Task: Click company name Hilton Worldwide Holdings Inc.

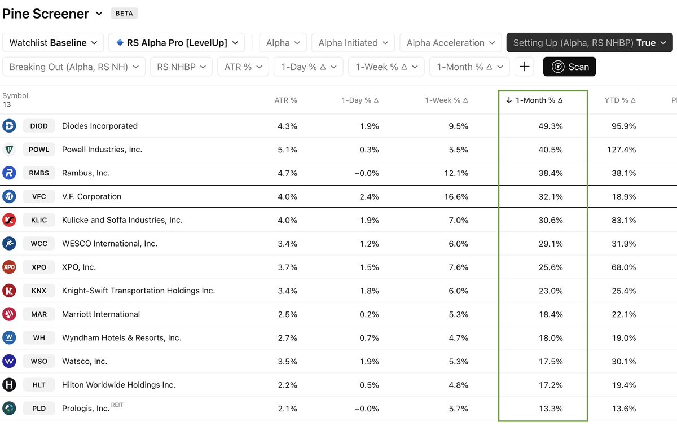Action: (118, 385)
